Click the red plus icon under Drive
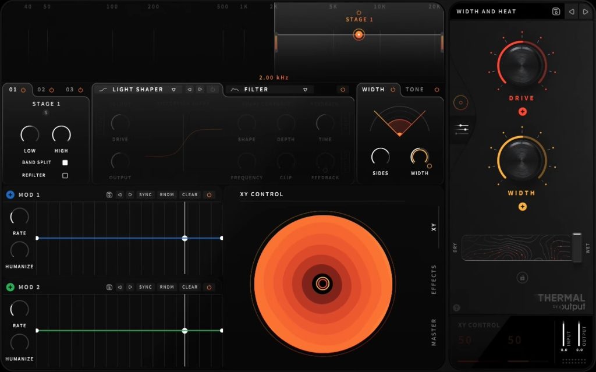596x372 pixels. [522, 111]
